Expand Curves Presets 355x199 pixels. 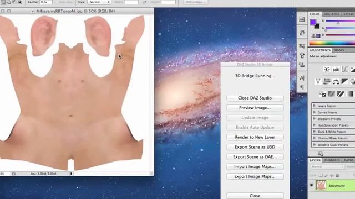(x=315, y=112)
